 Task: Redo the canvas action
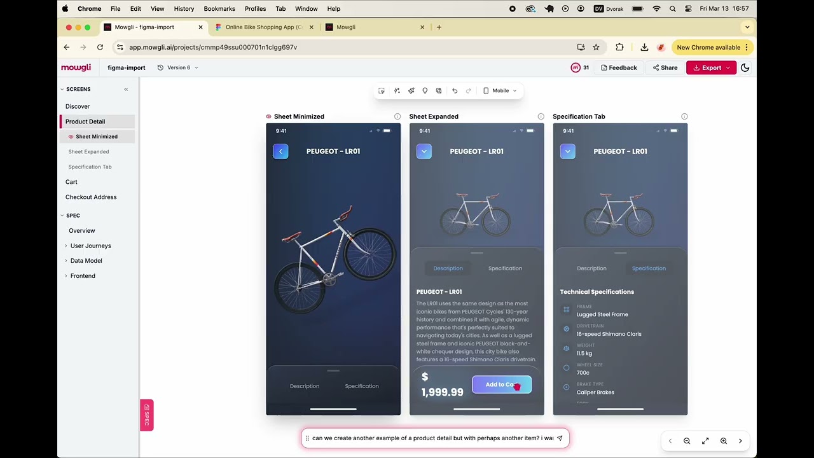469,91
